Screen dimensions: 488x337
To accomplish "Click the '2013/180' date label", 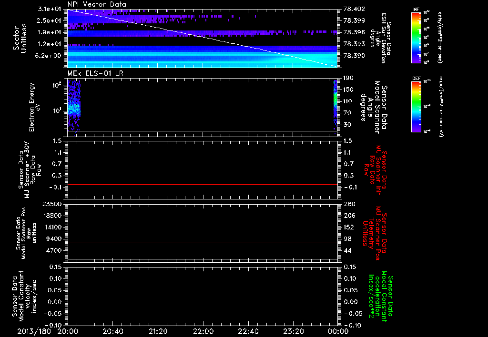I will click(x=34, y=331).
